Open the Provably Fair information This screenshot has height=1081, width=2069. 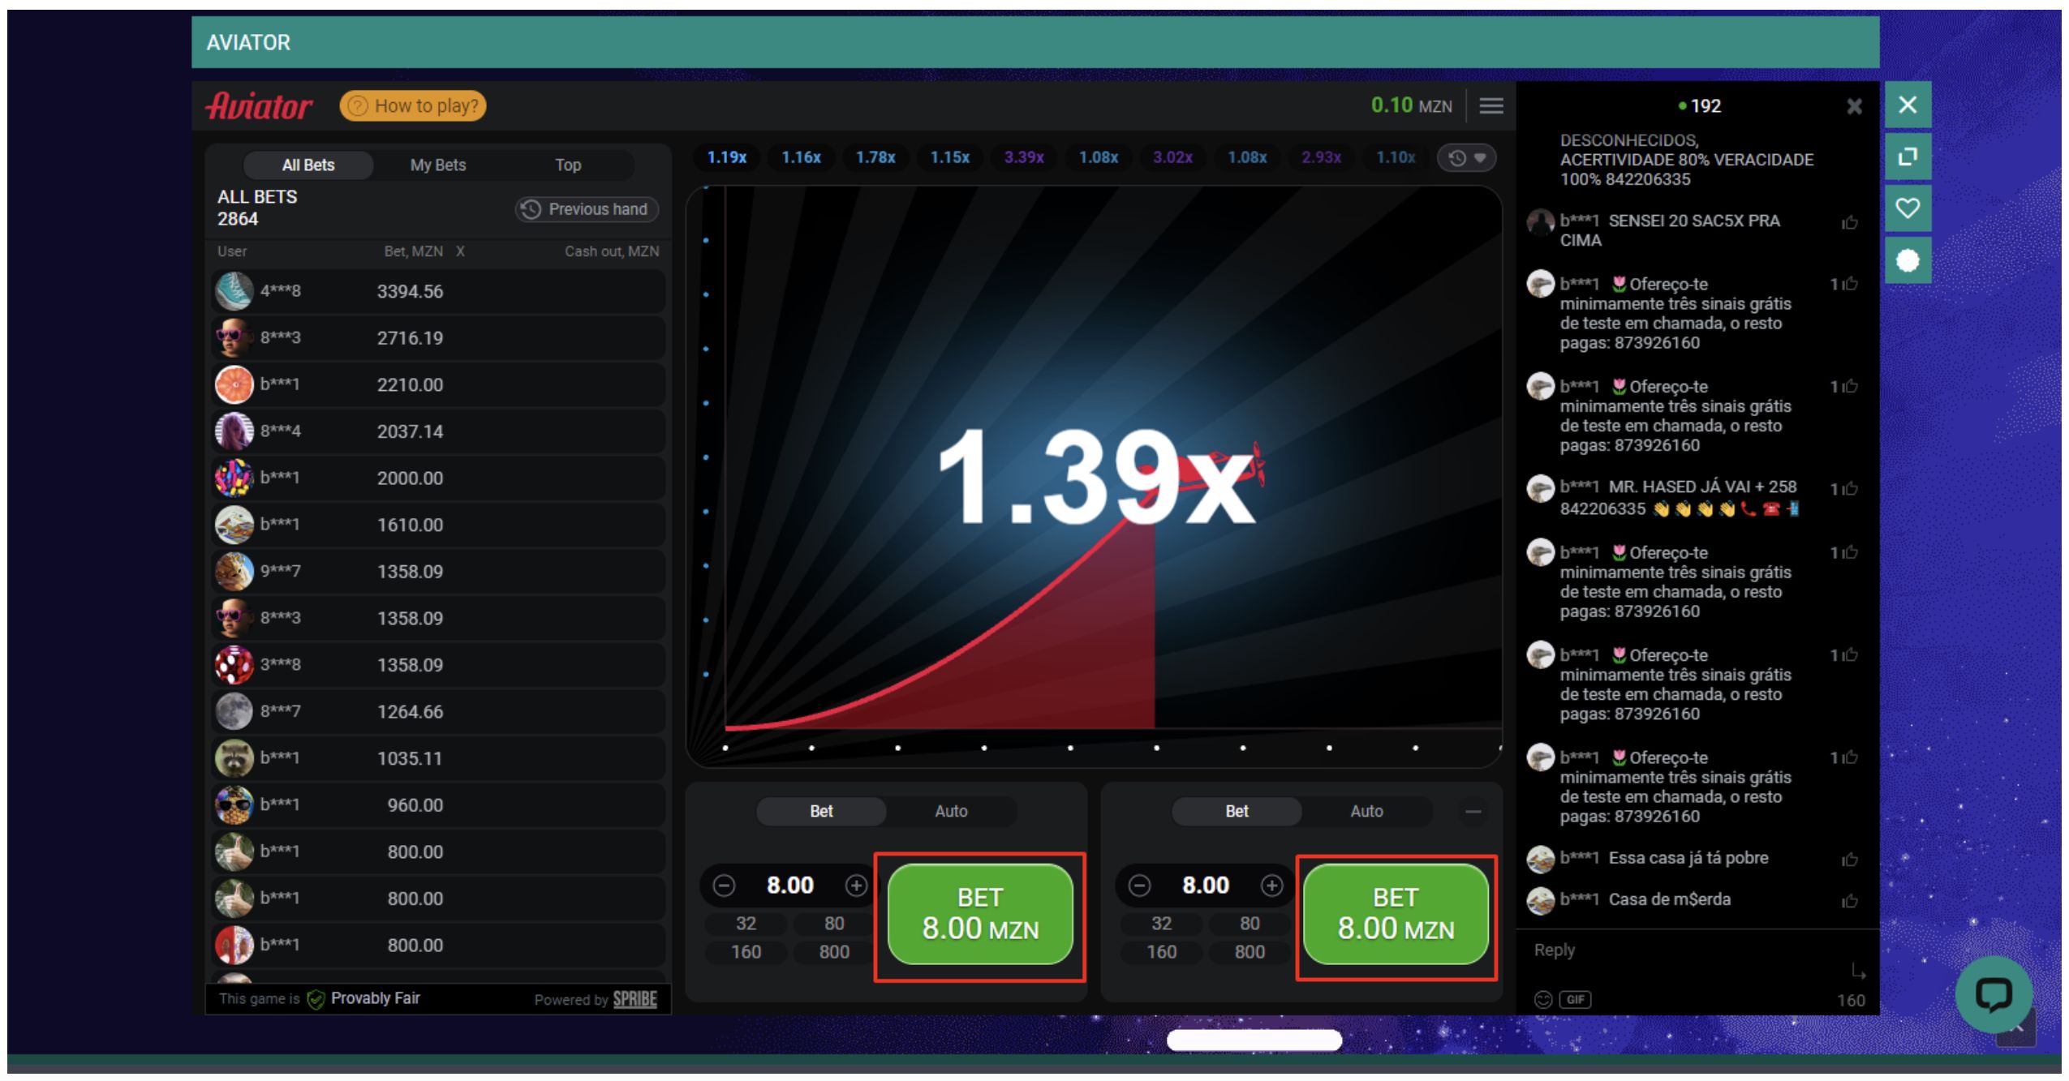(363, 999)
